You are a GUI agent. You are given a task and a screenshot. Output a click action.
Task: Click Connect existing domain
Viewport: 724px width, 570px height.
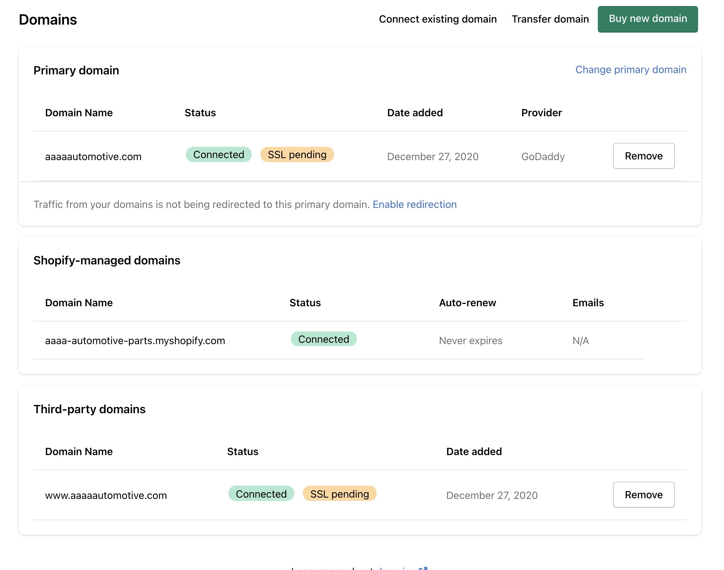[x=437, y=19]
